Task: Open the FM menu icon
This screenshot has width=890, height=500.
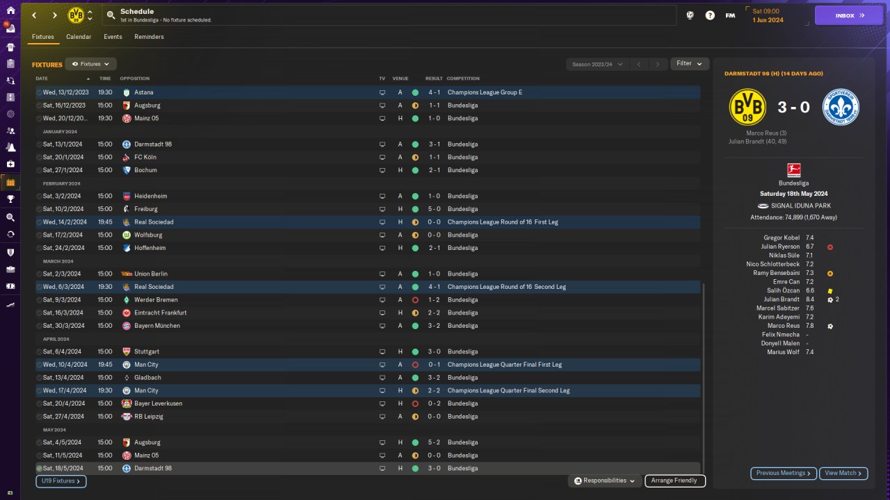Action: 730,15
